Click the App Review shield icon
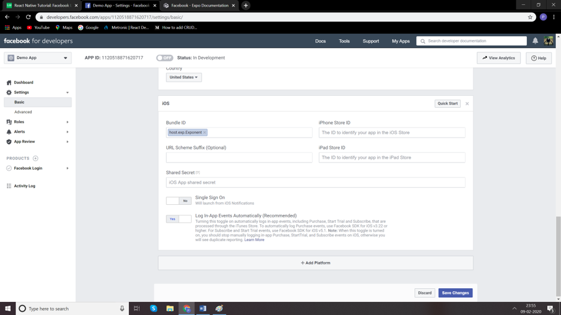The image size is (561, 315). click(x=9, y=142)
